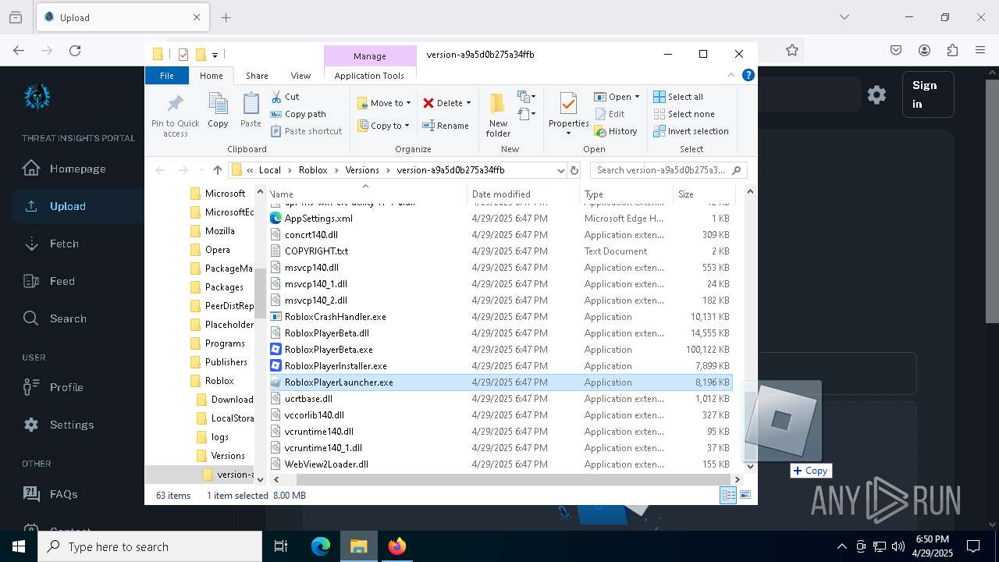Expand the Copy to dropdown

(407, 126)
